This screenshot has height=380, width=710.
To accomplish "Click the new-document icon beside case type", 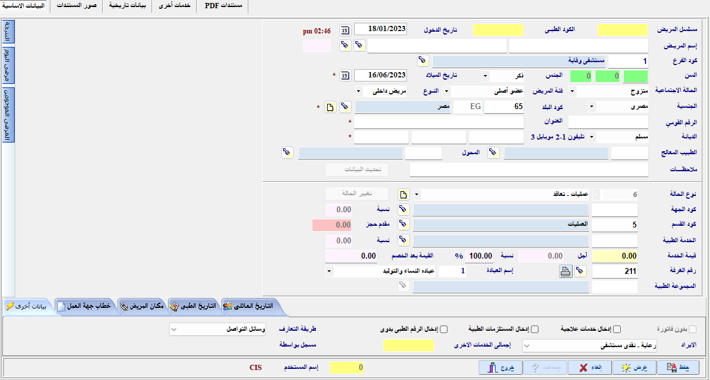I will point(403,194).
